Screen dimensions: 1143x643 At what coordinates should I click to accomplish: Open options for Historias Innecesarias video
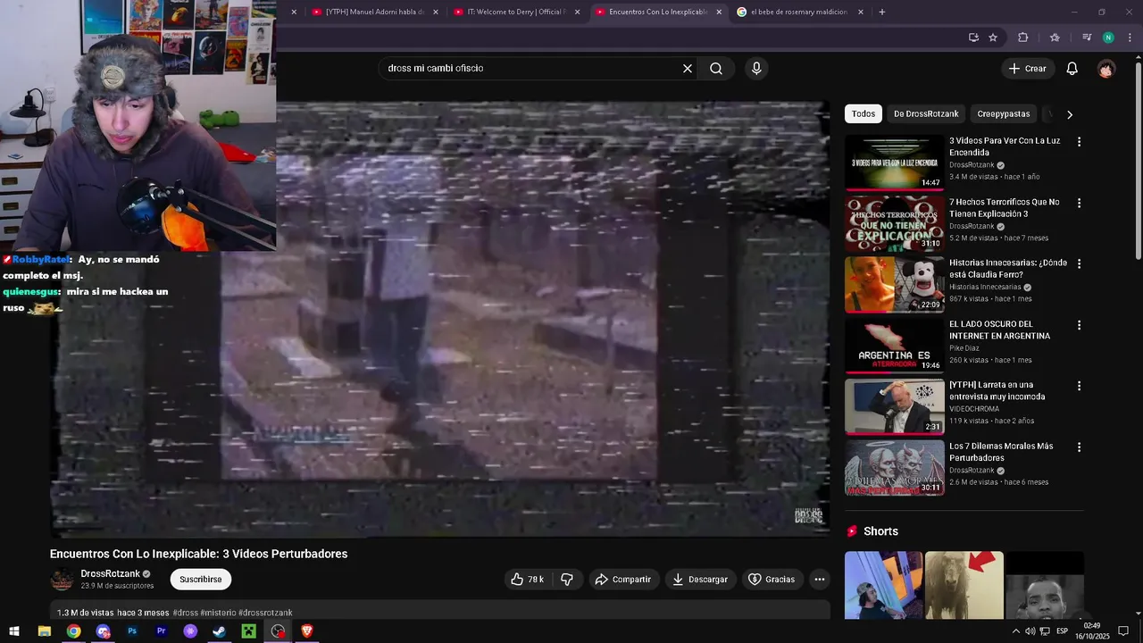pyautogui.click(x=1079, y=264)
